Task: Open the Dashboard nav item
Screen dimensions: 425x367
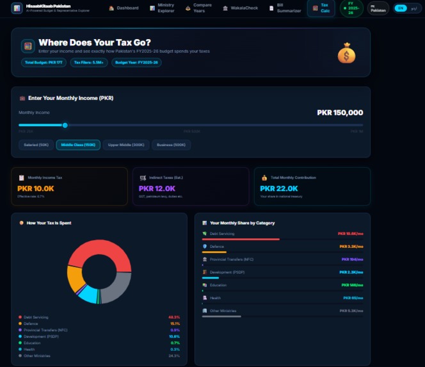Action: click(124, 8)
